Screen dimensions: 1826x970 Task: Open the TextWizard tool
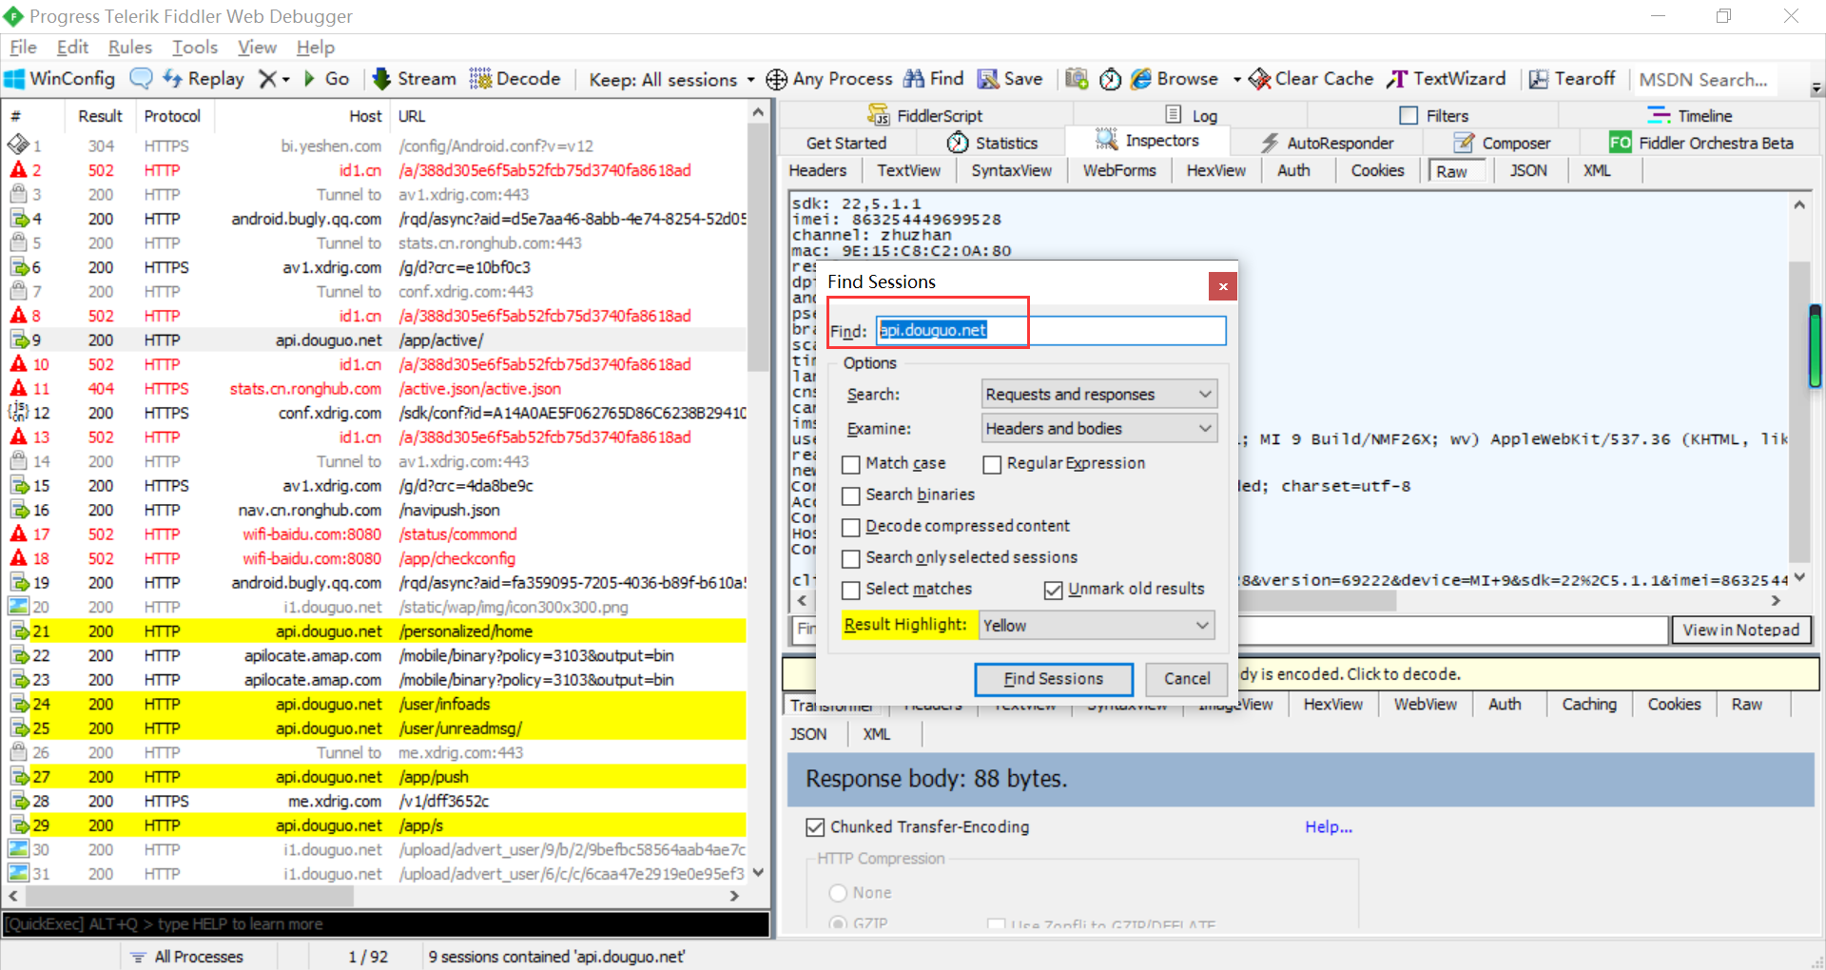coord(1447,79)
